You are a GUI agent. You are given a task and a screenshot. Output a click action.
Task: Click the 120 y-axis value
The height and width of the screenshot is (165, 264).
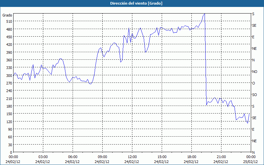[9, 122]
